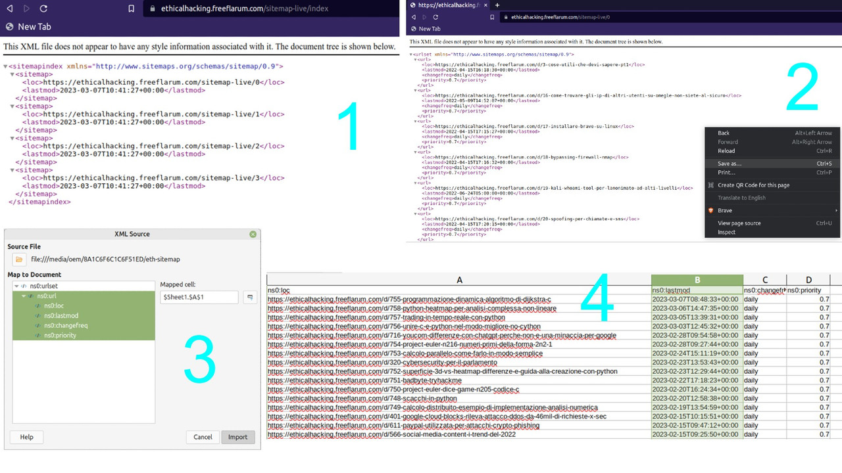
Task: Open a new tab with the plus button
Action: [497, 5]
